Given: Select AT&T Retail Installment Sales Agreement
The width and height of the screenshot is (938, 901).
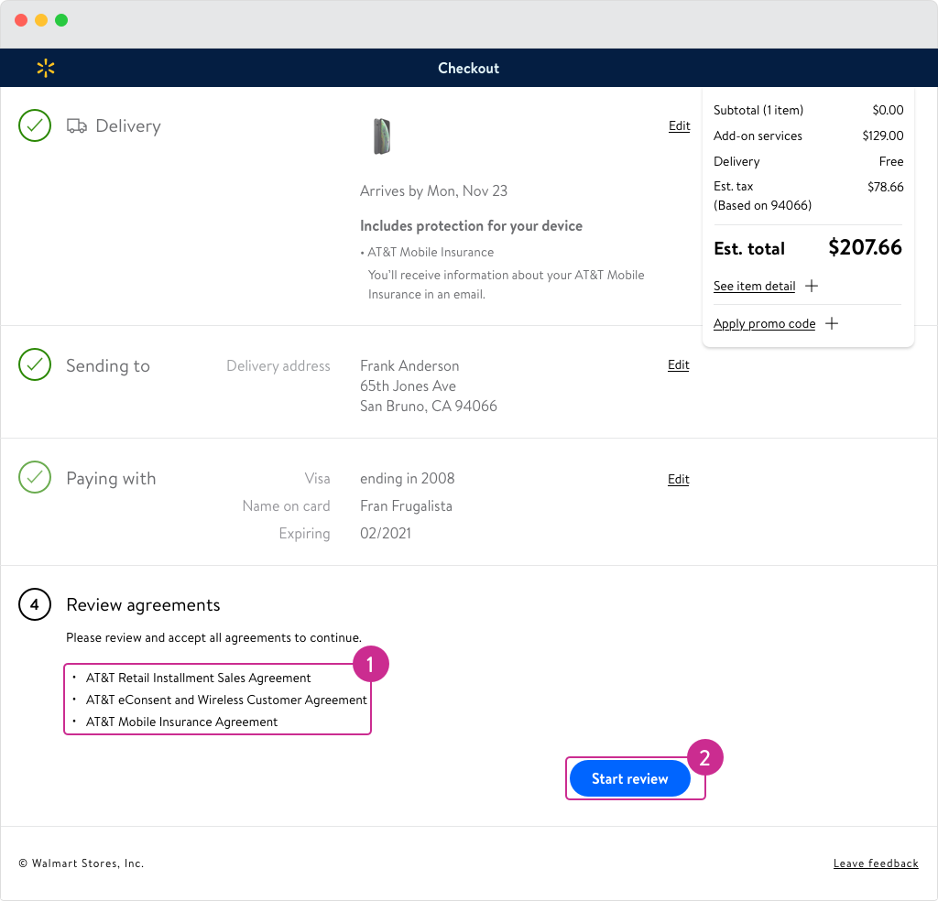Looking at the screenshot, I should click(198, 678).
